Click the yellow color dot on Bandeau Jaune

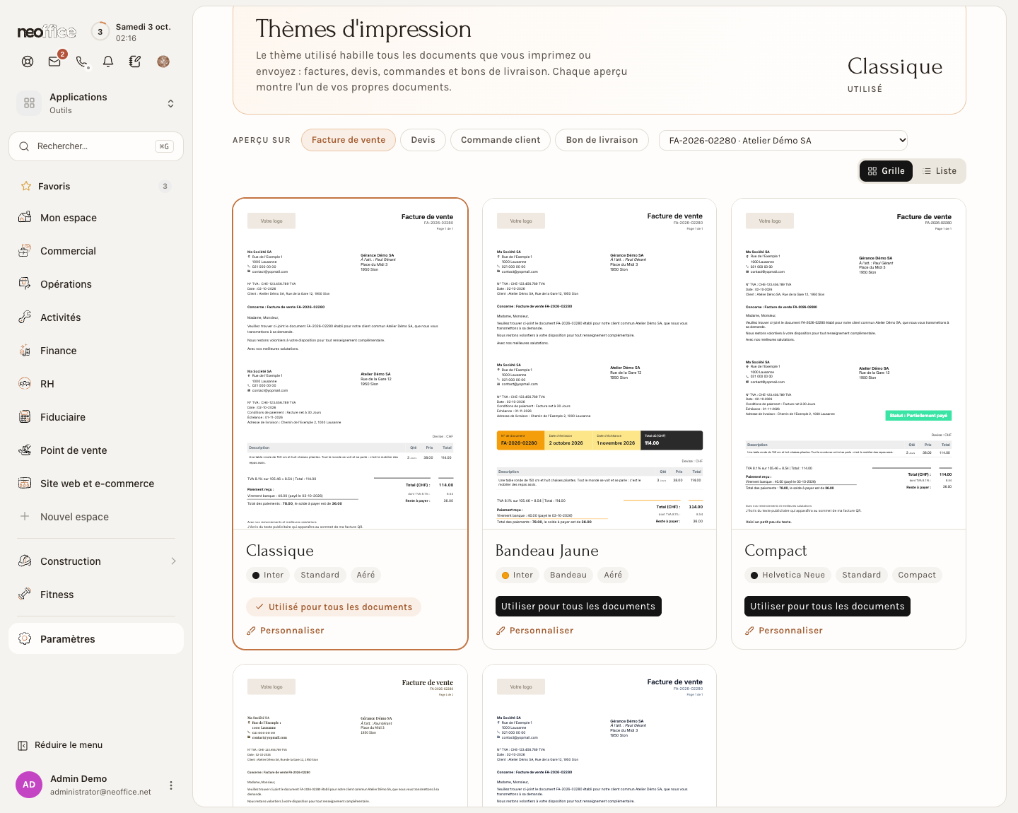click(x=505, y=575)
